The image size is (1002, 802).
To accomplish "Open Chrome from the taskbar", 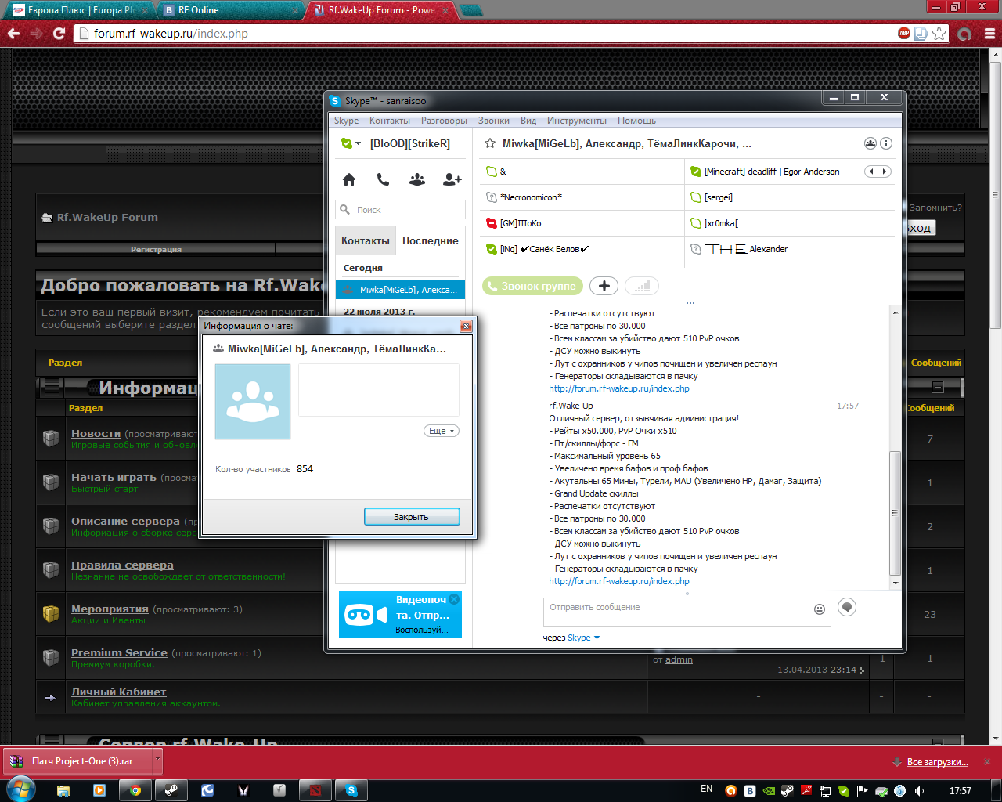I will tap(135, 790).
